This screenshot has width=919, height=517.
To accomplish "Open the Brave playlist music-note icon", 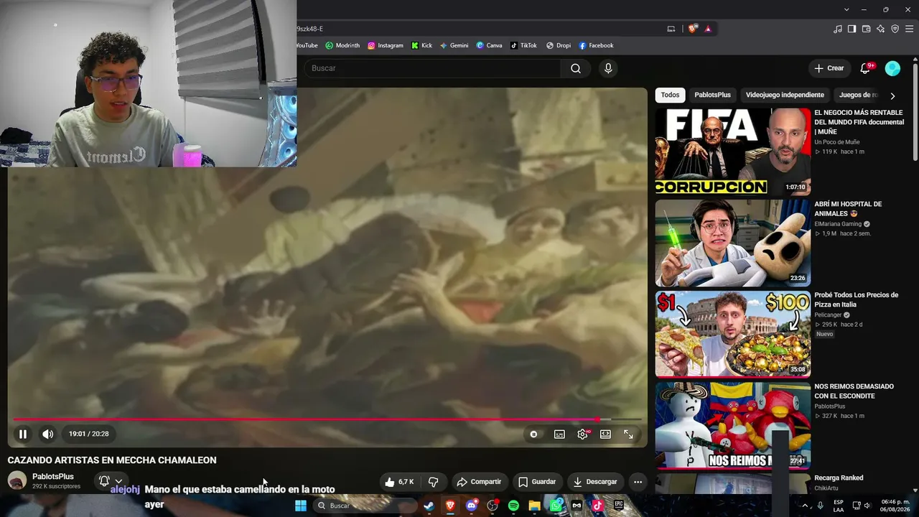I will click(x=838, y=29).
